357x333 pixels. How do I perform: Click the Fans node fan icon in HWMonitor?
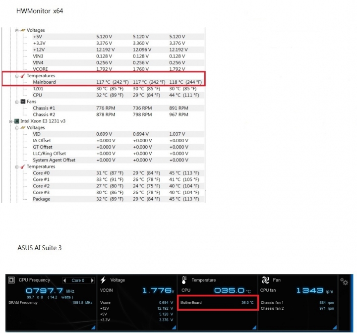click(23, 102)
